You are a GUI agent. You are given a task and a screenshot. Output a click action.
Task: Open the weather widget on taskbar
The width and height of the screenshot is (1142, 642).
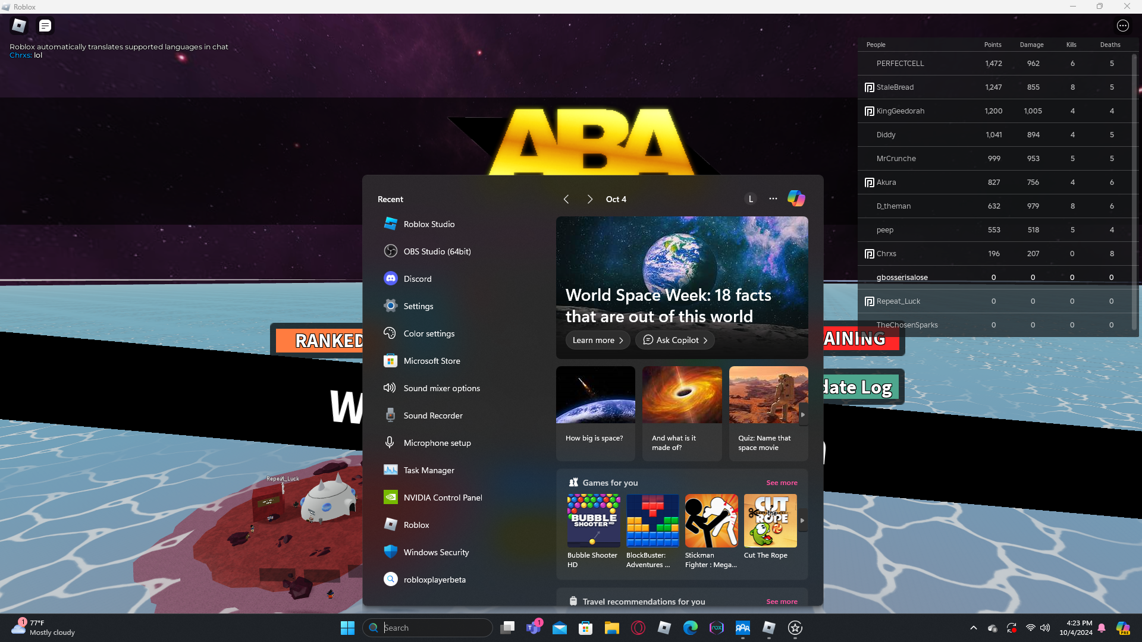tap(44, 628)
